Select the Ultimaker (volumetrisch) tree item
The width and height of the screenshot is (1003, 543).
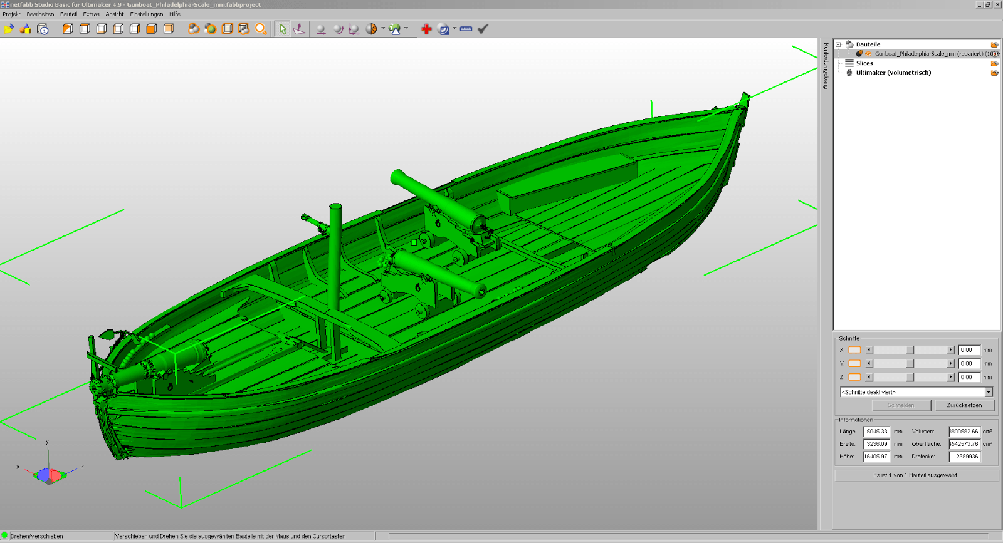click(893, 73)
